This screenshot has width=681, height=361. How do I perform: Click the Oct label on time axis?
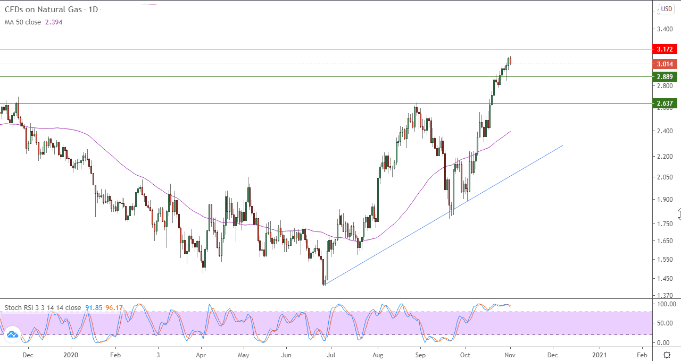click(466, 355)
